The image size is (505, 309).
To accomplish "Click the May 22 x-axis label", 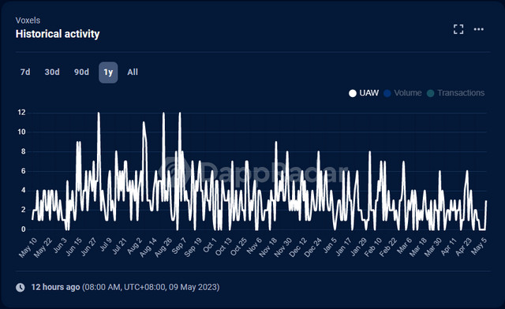I will (43, 248).
